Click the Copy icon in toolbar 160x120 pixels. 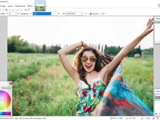(x=3, y=10)
